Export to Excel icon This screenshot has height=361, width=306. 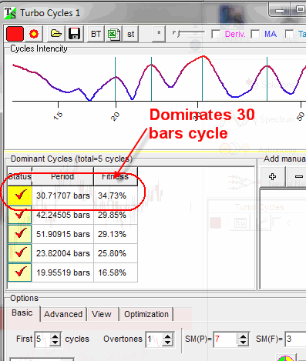click(113, 34)
